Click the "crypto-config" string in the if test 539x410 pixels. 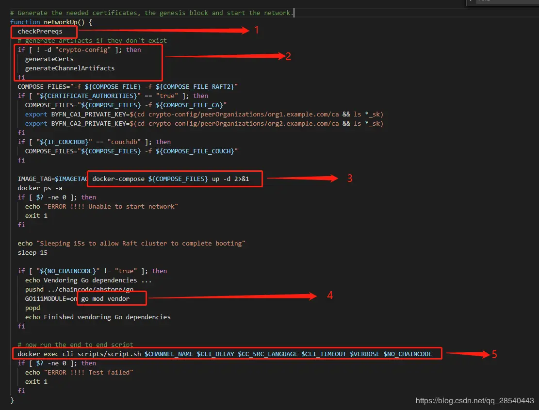[83, 50]
